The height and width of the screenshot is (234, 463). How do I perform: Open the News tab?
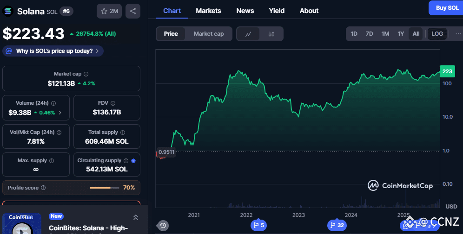point(245,11)
